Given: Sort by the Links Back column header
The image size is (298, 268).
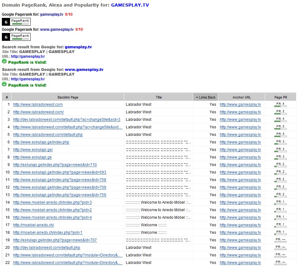Looking at the screenshot, I should coord(205,97).
